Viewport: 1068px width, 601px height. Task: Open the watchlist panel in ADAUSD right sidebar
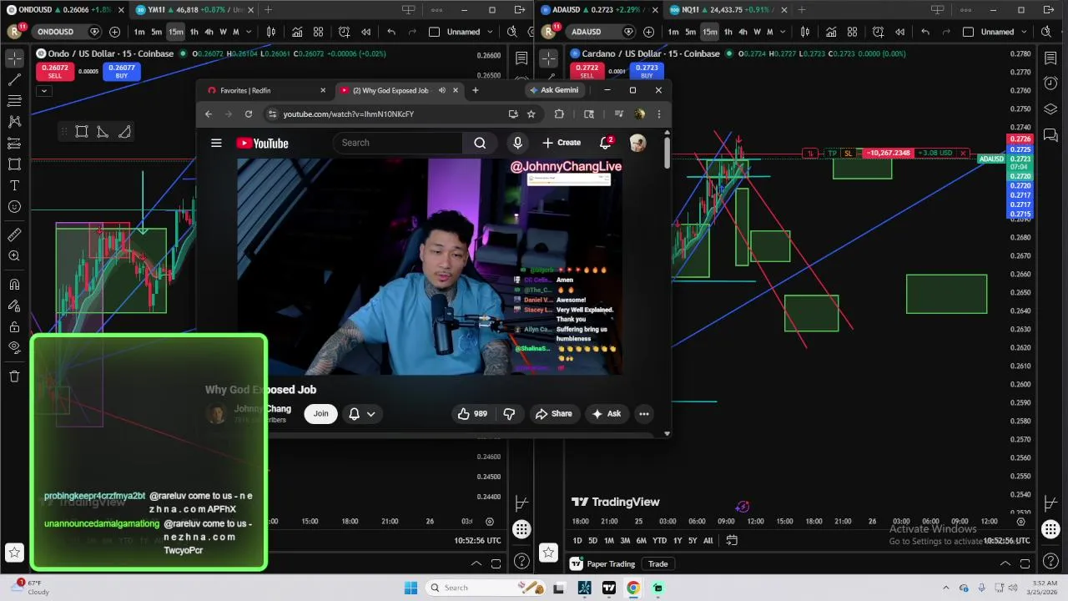pyautogui.click(x=1050, y=58)
